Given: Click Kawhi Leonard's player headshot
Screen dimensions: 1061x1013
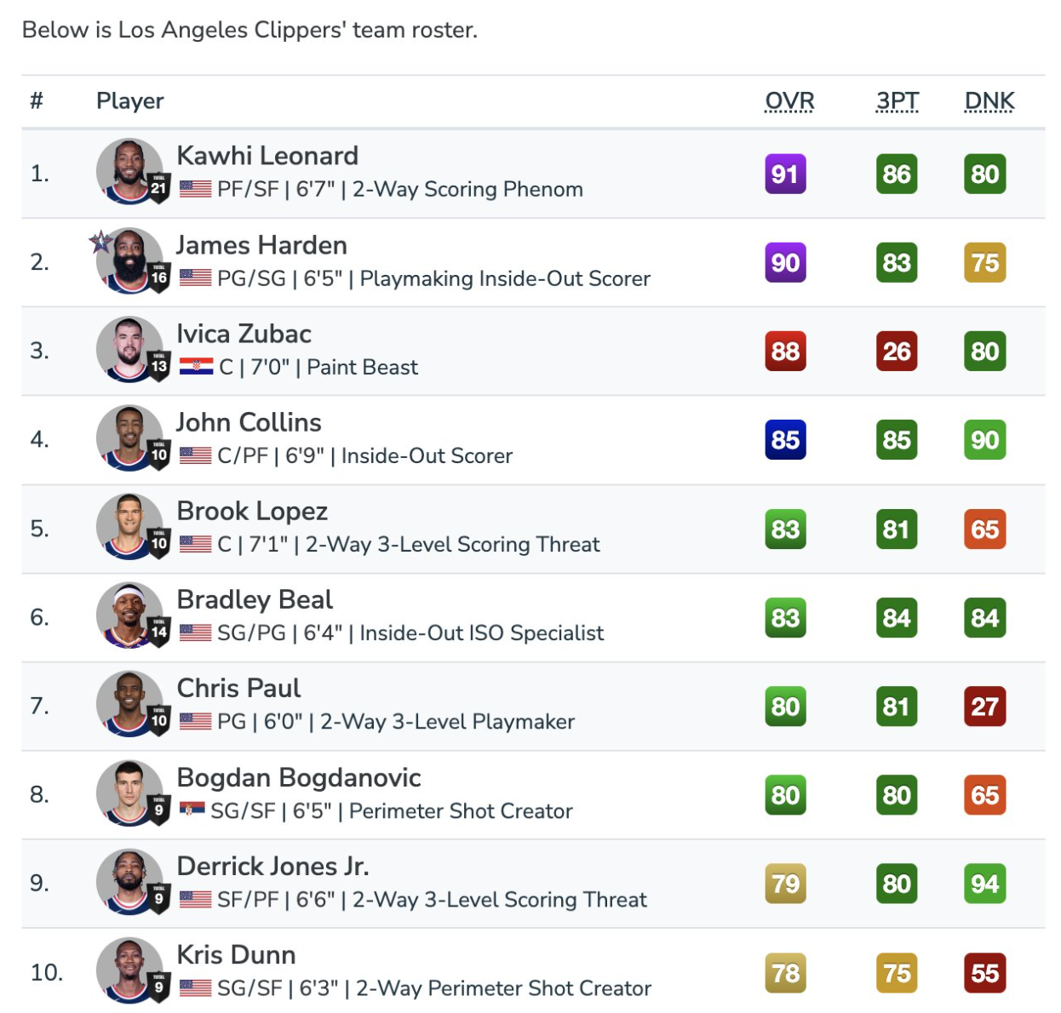Looking at the screenshot, I should [129, 172].
